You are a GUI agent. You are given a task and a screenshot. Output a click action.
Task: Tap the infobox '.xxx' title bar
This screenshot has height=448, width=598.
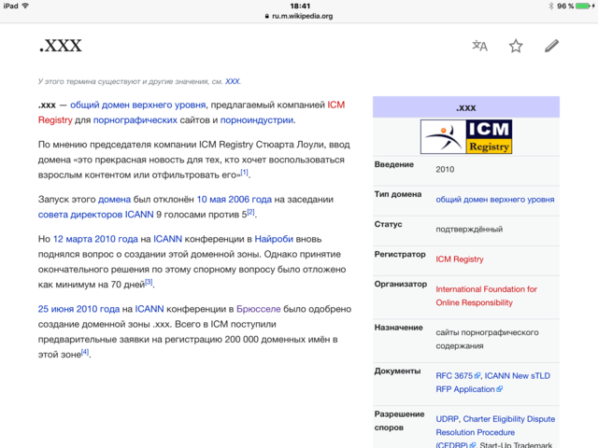(466, 107)
